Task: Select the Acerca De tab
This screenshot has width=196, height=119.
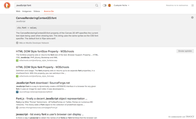Action: 49,11
